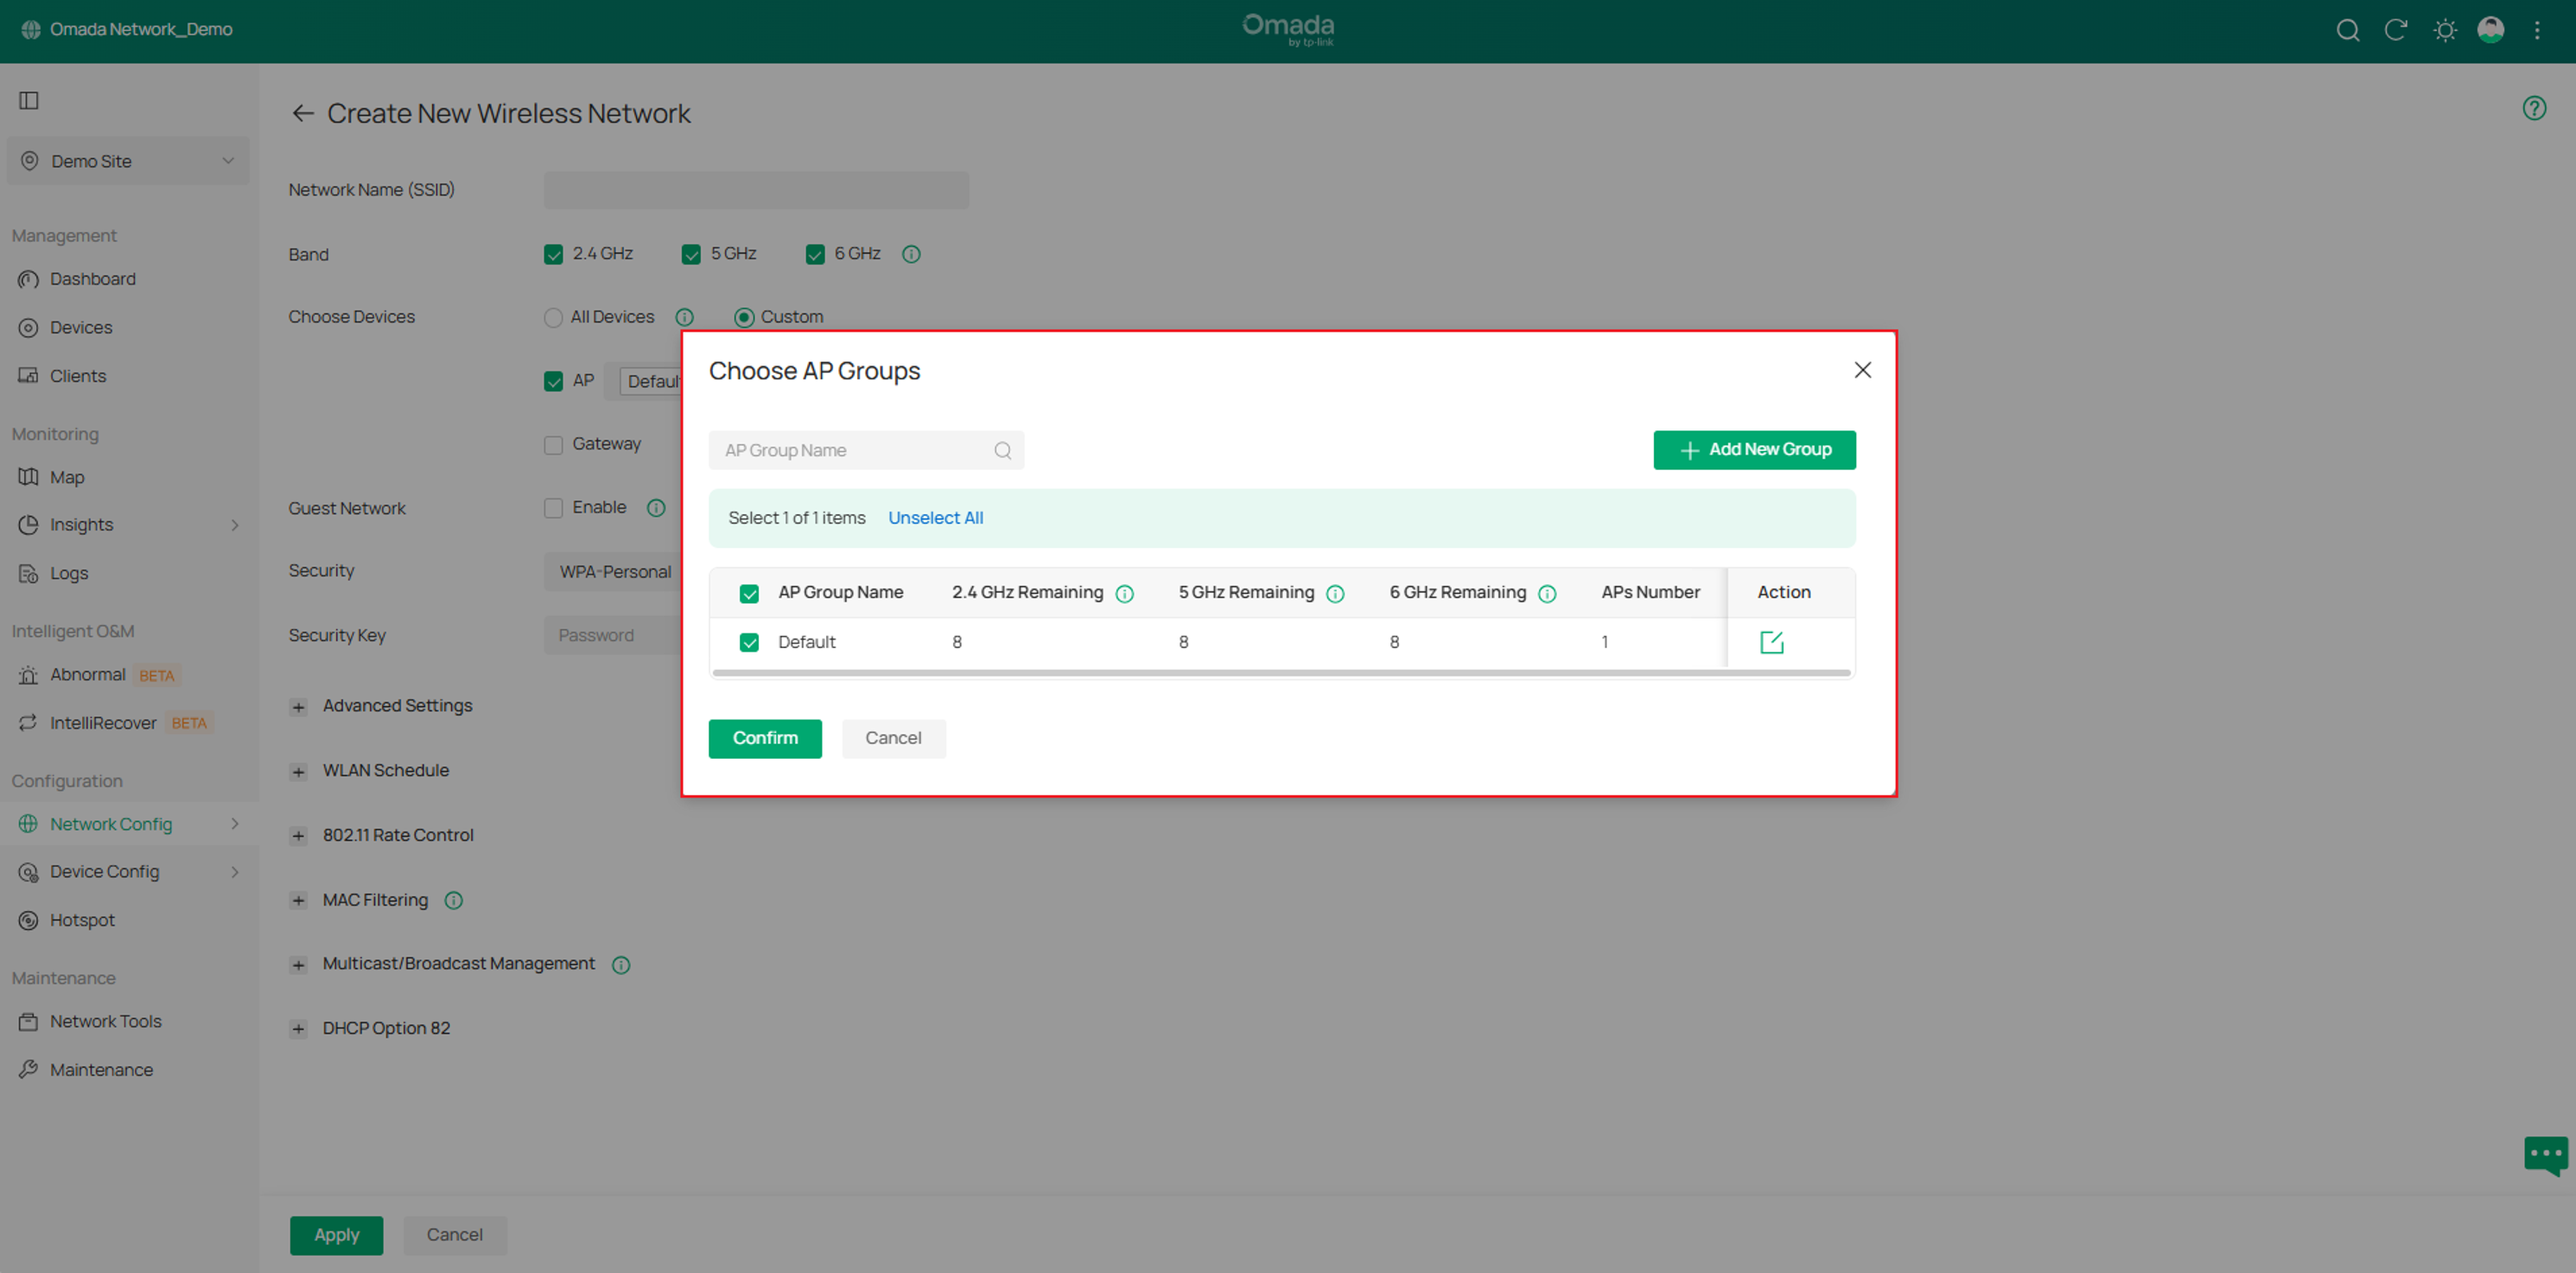The image size is (2576, 1273).
Task: Toggle the select-all checkbox in AP Group table header
Action: [749, 594]
